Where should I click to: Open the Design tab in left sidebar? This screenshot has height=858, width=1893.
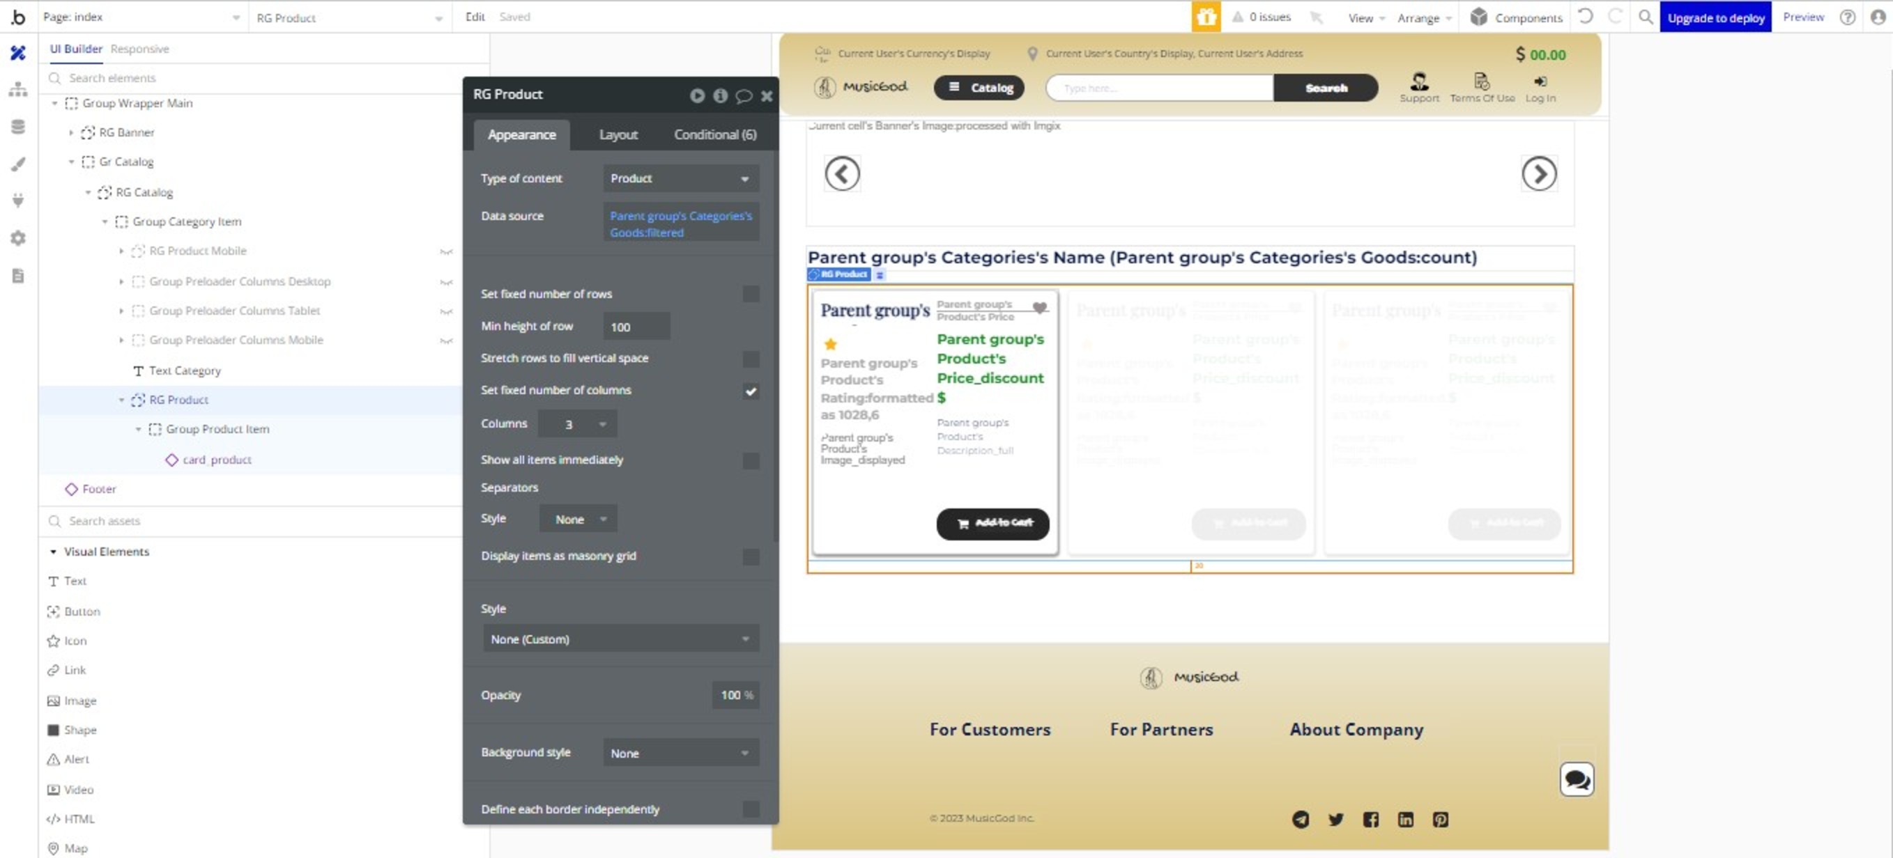[x=17, y=53]
